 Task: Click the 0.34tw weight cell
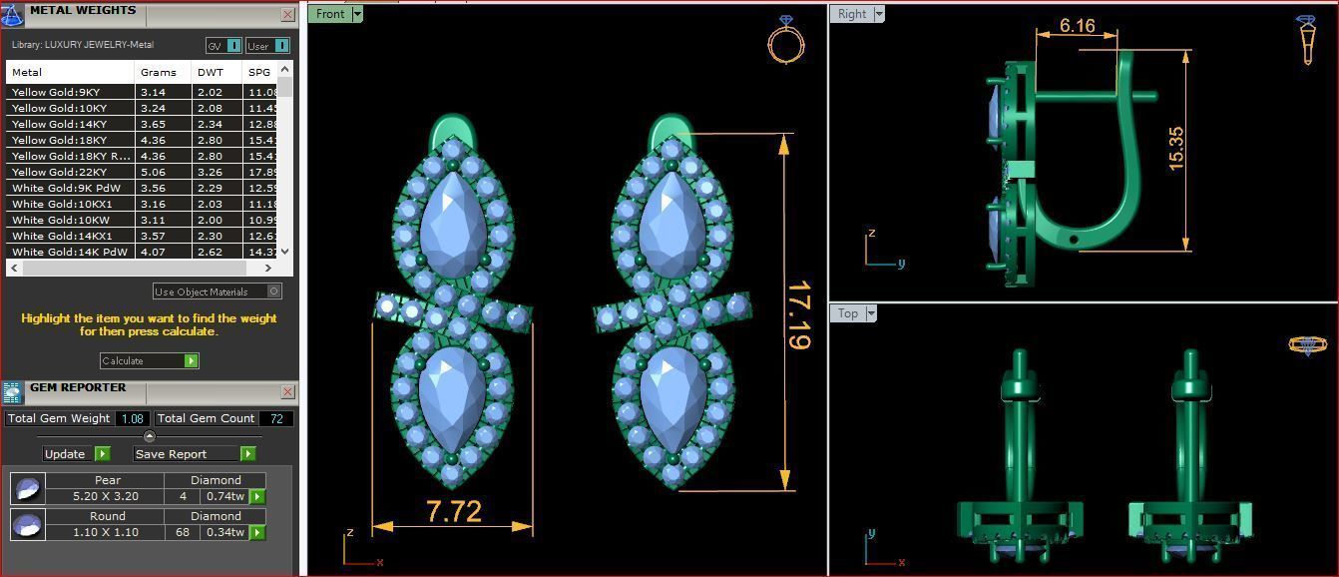[x=224, y=532]
